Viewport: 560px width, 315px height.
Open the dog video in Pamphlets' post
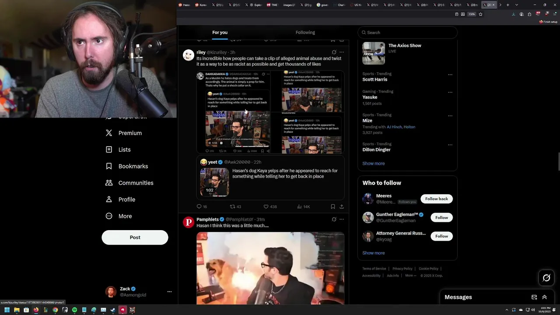[270, 268]
